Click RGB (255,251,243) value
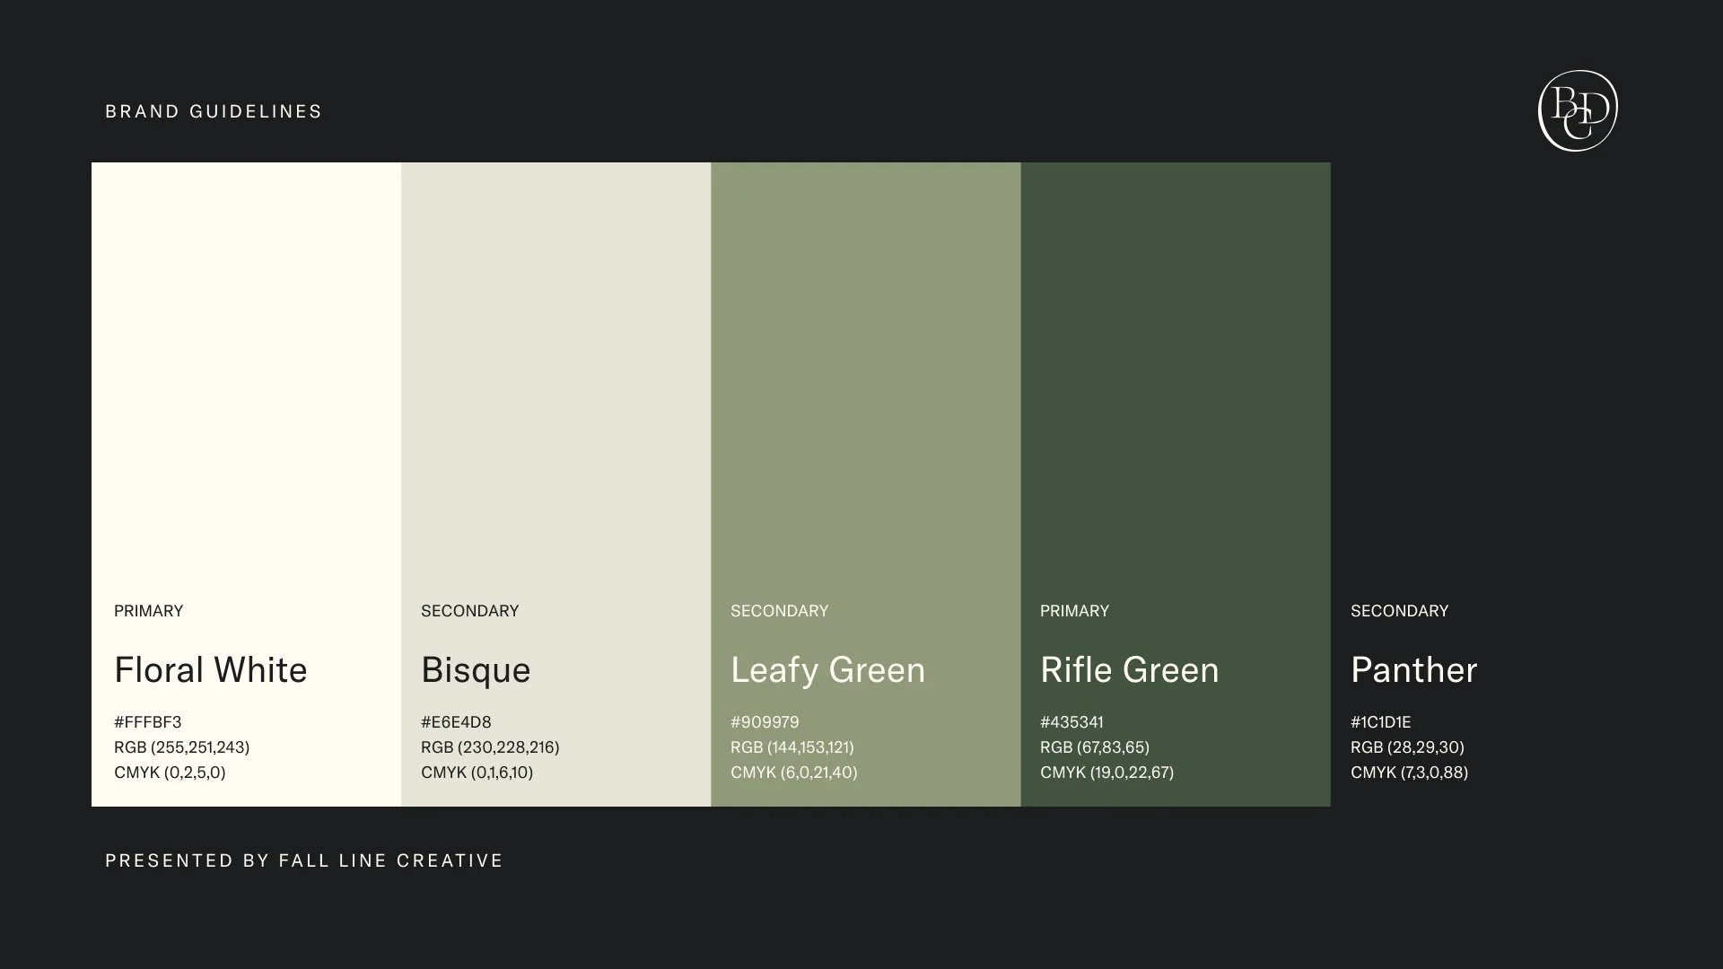This screenshot has width=1723, height=969. pos(181,747)
